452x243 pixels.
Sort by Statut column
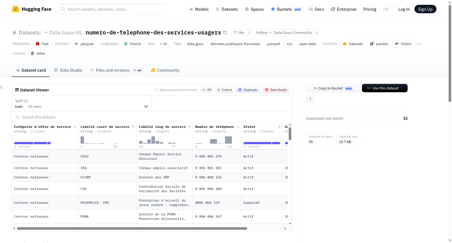(279, 127)
